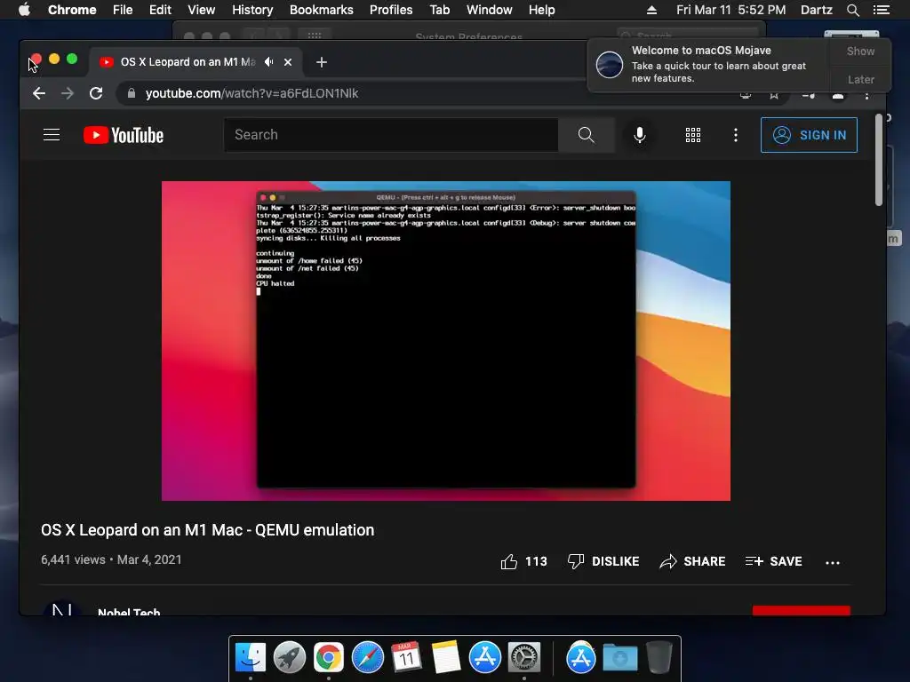The width and height of the screenshot is (910, 682).
Task: Open the Dock App Store icon beside Notes
Action: pos(485,658)
